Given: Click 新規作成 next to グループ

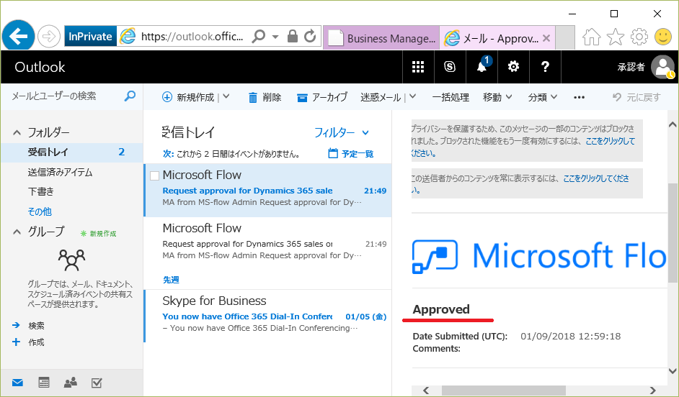Looking at the screenshot, I should pyautogui.click(x=99, y=234).
